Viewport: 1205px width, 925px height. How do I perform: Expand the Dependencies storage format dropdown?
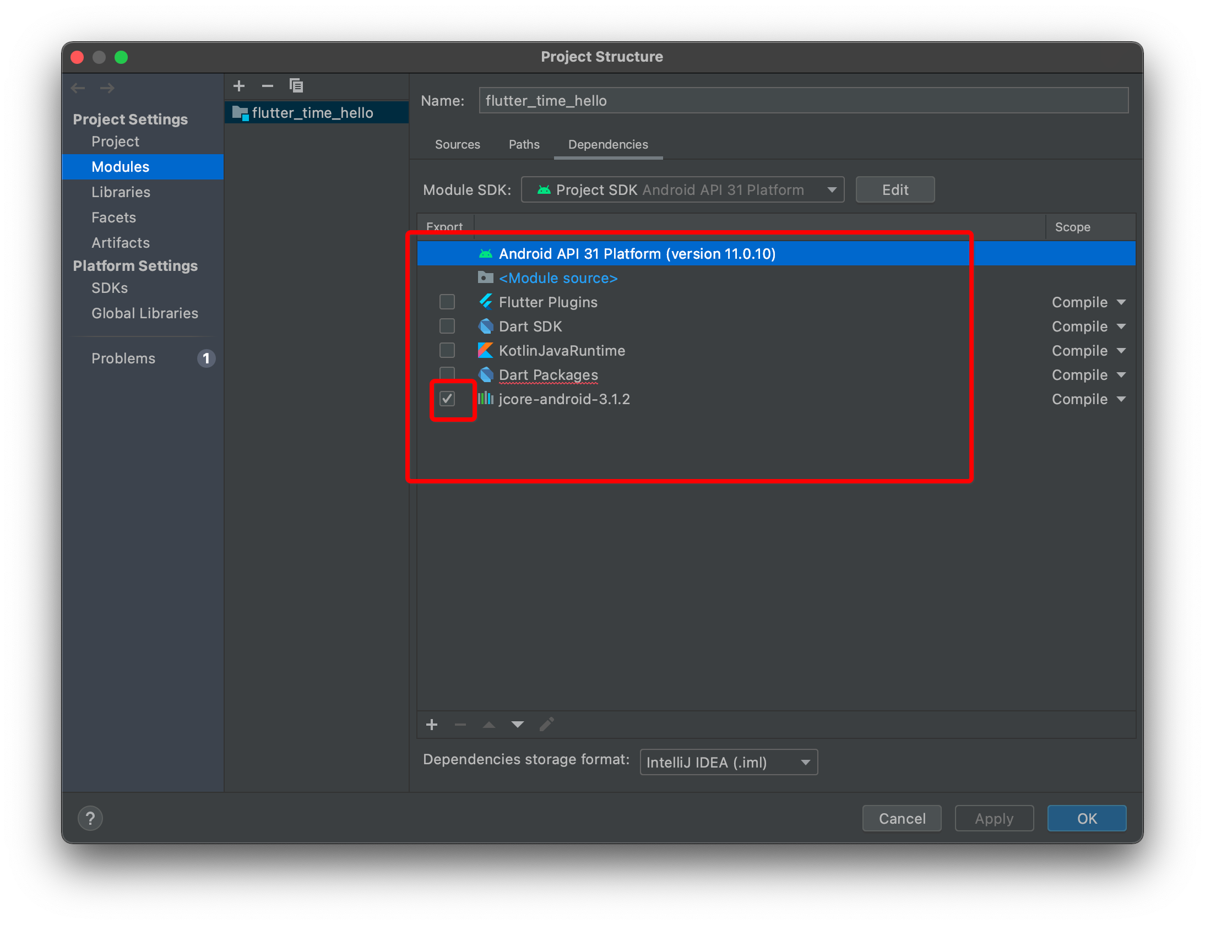[728, 763]
